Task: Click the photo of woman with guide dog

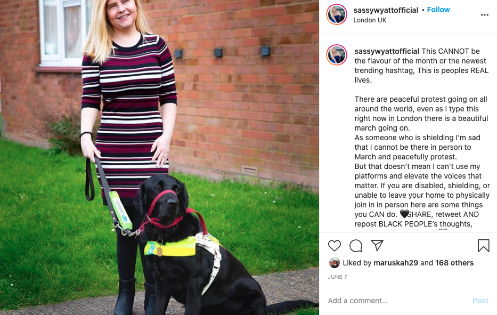Action: [159, 157]
